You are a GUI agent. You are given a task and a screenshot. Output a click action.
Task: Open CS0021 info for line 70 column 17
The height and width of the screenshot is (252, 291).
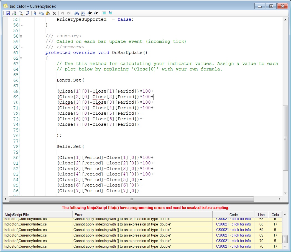[x=233, y=246]
